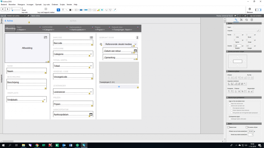Open the Lay-out selection dropdown
This screenshot has width=264, height=148.
[x=16, y=16]
